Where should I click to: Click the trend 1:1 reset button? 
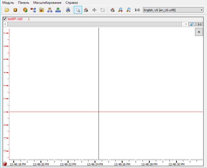[200, 24]
